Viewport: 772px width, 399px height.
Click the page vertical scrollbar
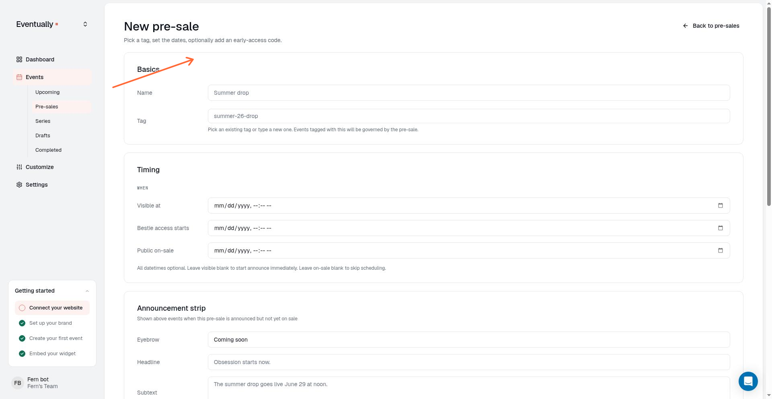[769, 106]
